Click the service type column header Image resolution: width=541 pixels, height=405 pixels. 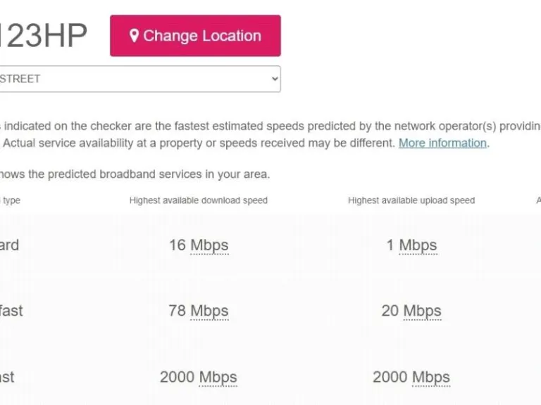tap(11, 200)
